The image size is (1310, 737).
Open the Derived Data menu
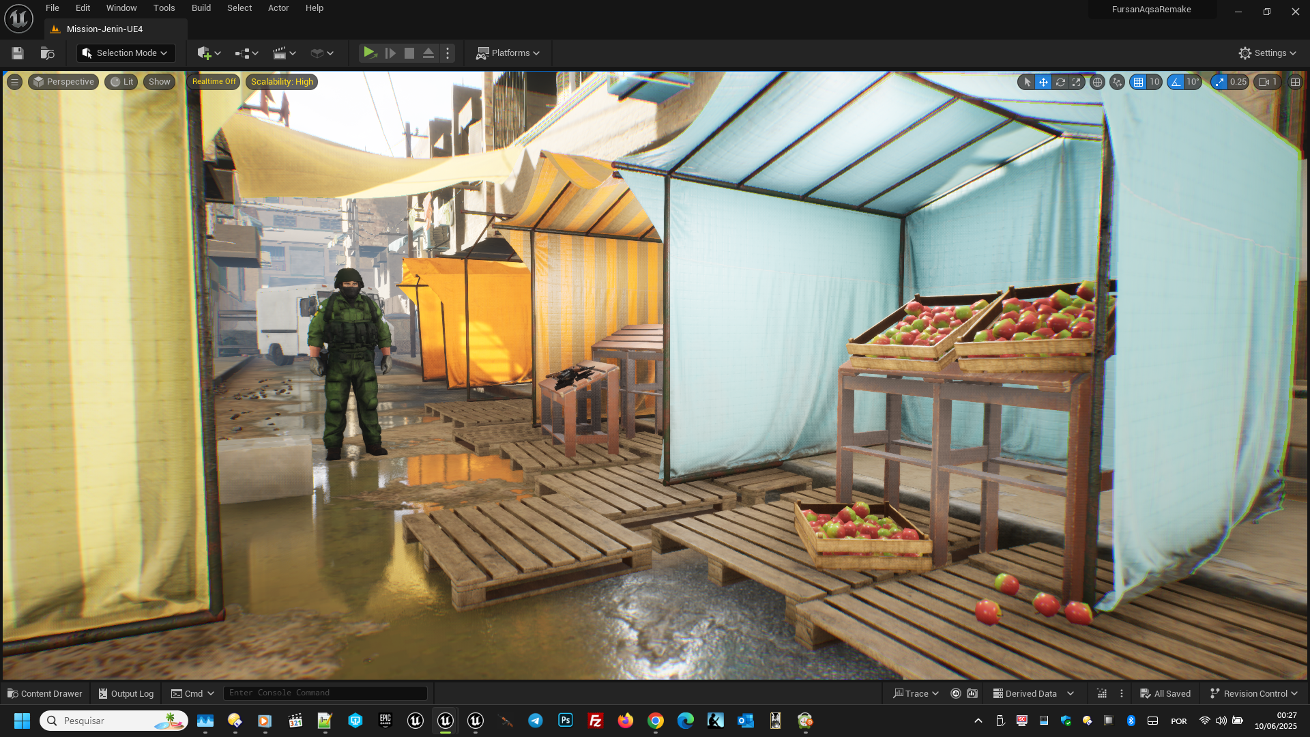[1033, 693]
